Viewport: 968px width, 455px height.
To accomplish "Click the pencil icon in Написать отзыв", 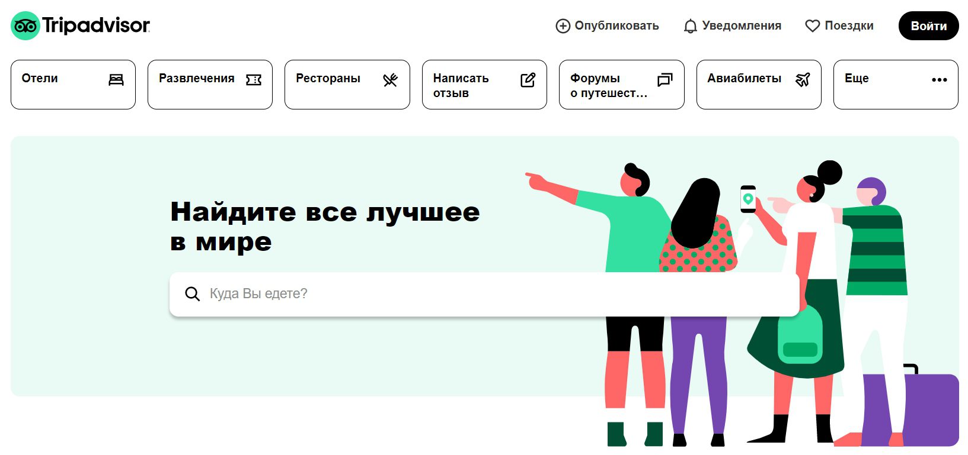I will click(x=528, y=80).
